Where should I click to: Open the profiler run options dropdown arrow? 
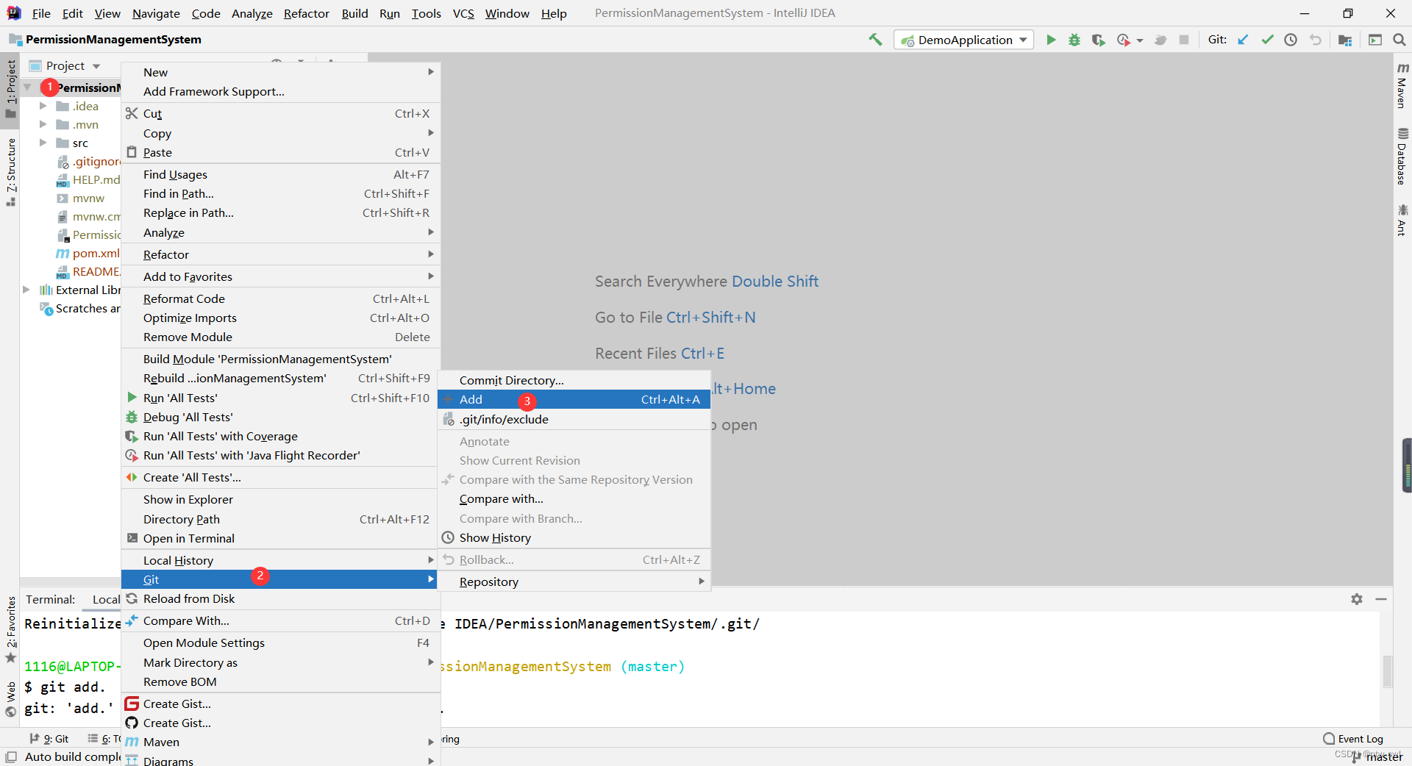point(1140,40)
